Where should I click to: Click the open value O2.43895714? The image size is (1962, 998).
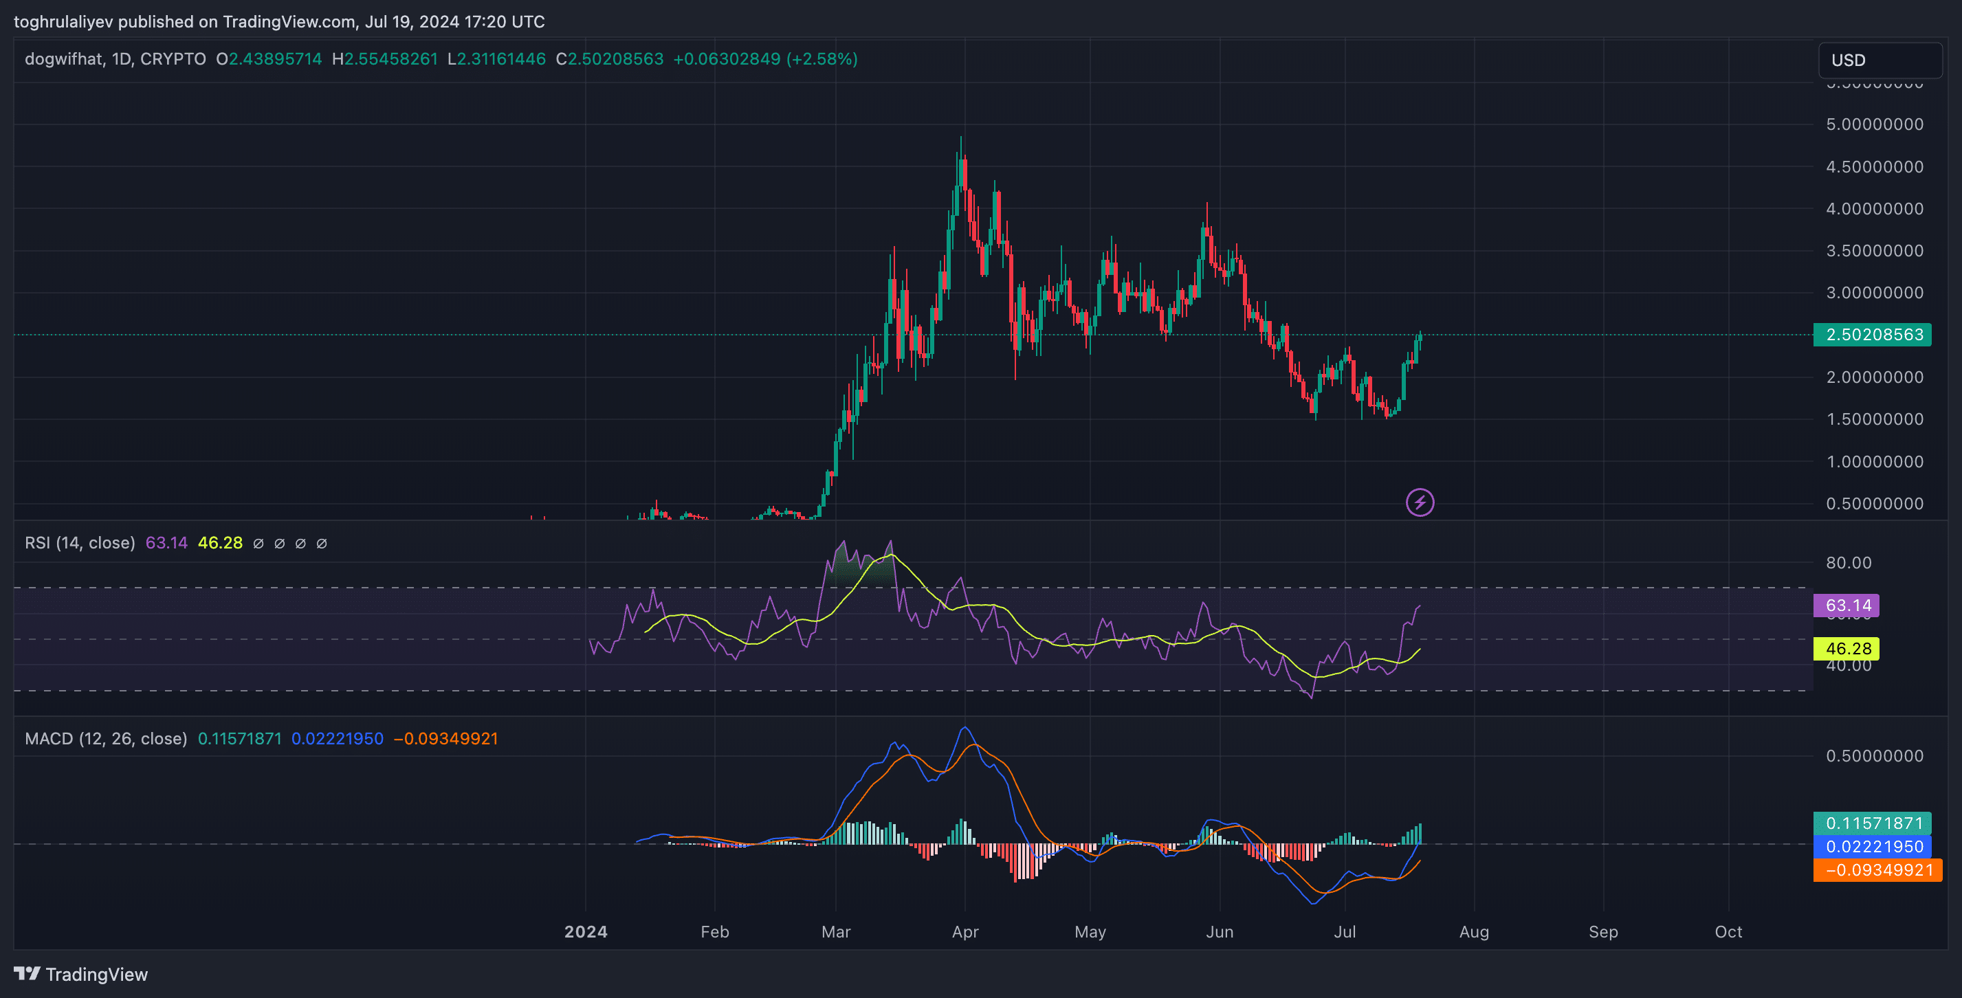pos(269,59)
